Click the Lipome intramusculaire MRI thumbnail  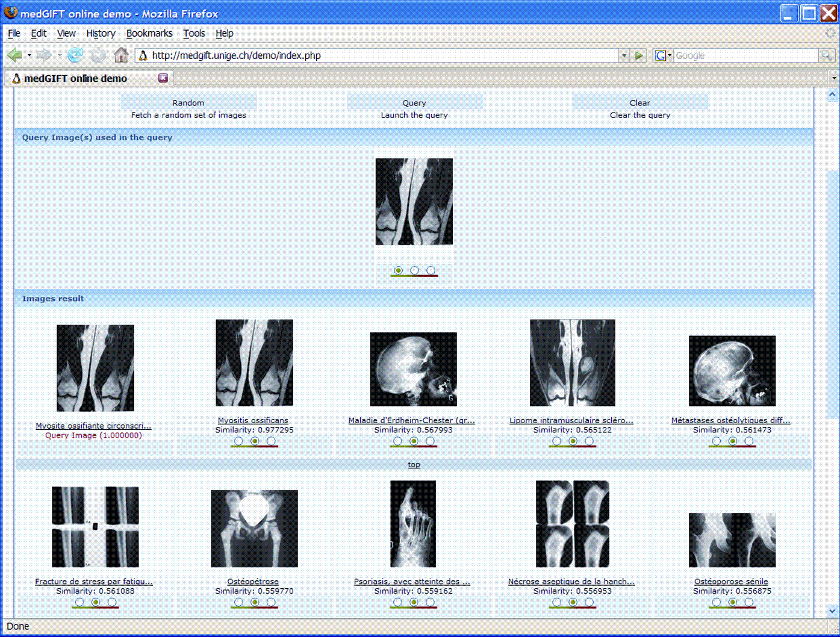[x=573, y=363]
